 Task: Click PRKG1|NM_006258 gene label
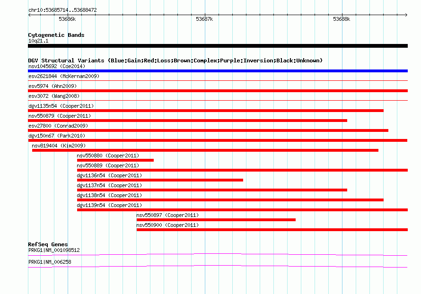(50, 262)
